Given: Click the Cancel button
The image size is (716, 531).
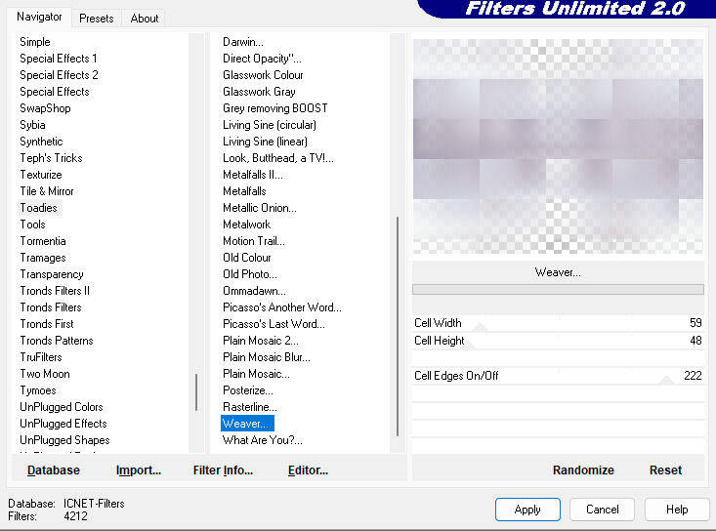Looking at the screenshot, I should coord(603,510).
